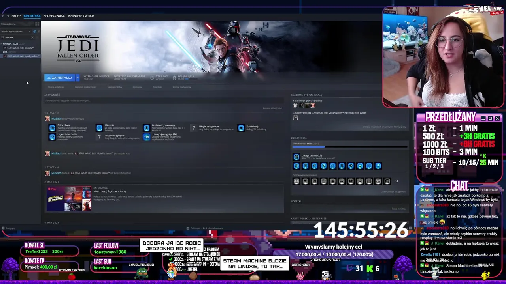The height and width of the screenshot is (284, 506).
Task: Switch library to grid collections view icon
Action: pyautogui.click(x=37, y=24)
